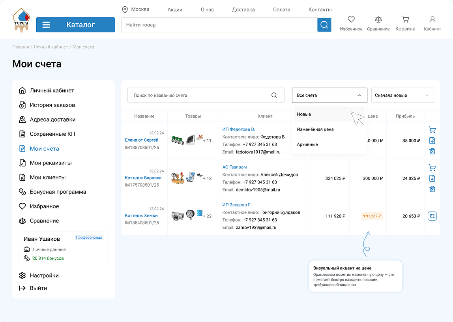Open invoice Коттедж Химки
453x322 pixels.
pos(141,215)
